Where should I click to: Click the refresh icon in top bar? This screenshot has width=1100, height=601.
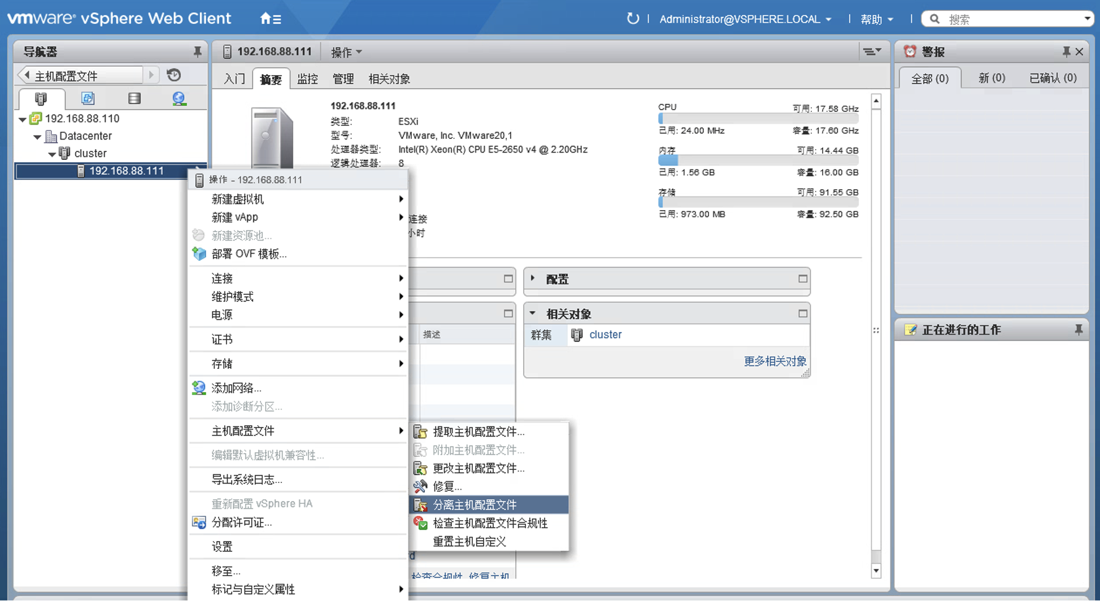tap(633, 19)
